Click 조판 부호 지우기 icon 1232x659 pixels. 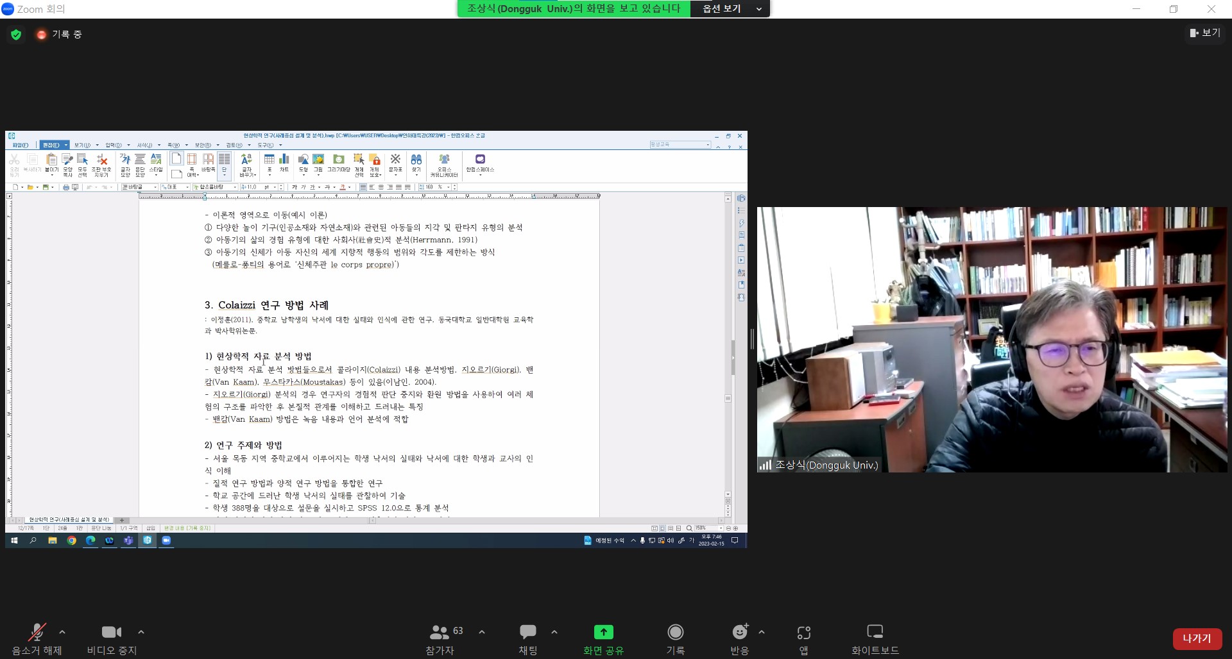click(x=101, y=165)
